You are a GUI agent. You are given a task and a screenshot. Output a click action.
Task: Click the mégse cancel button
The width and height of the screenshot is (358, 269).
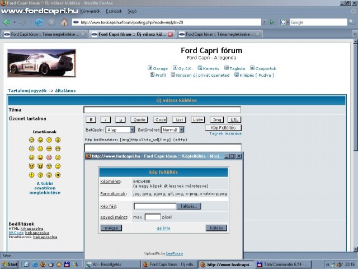(111, 228)
